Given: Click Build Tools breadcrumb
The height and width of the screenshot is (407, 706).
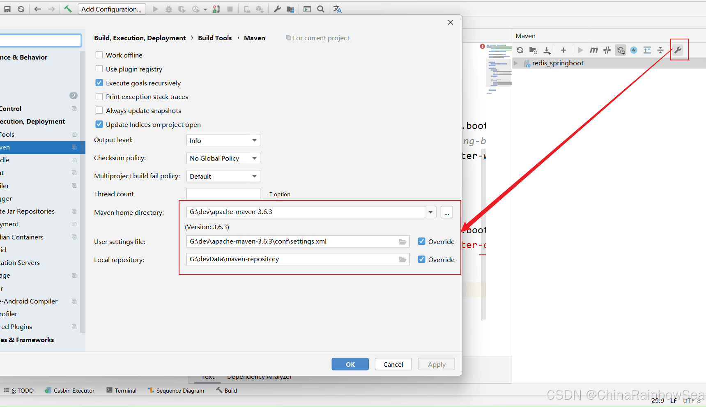Looking at the screenshot, I should point(215,38).
